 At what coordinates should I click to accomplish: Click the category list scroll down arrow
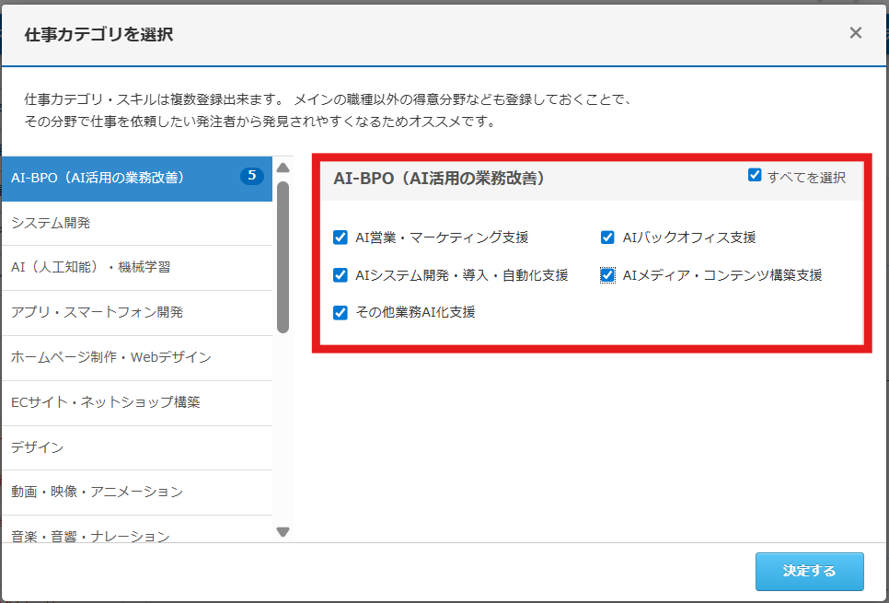point(283,531)
